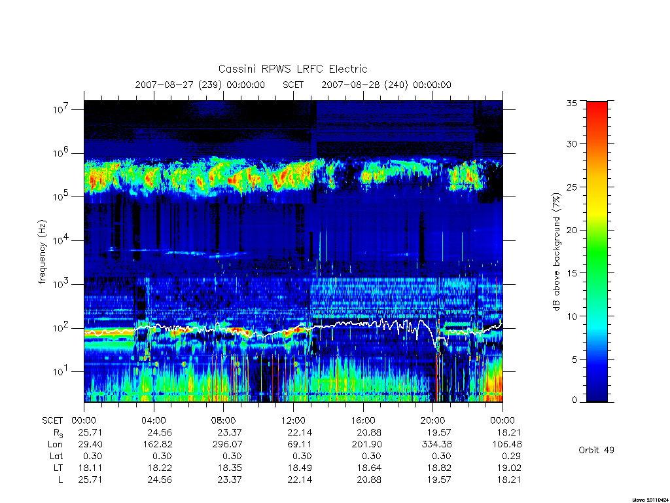The height and width of the screenshot is (503, 670).
Task: Click the 10^5 frequency tick label
Action: click(62, 196)
